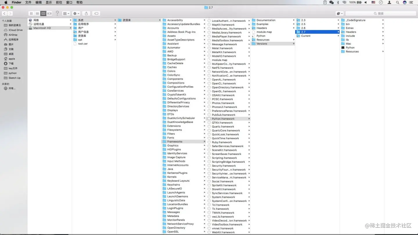Viewport: 418px width, 235px height.
Task: Click the question mark help icon in toolbar
Action: point(57,13)
